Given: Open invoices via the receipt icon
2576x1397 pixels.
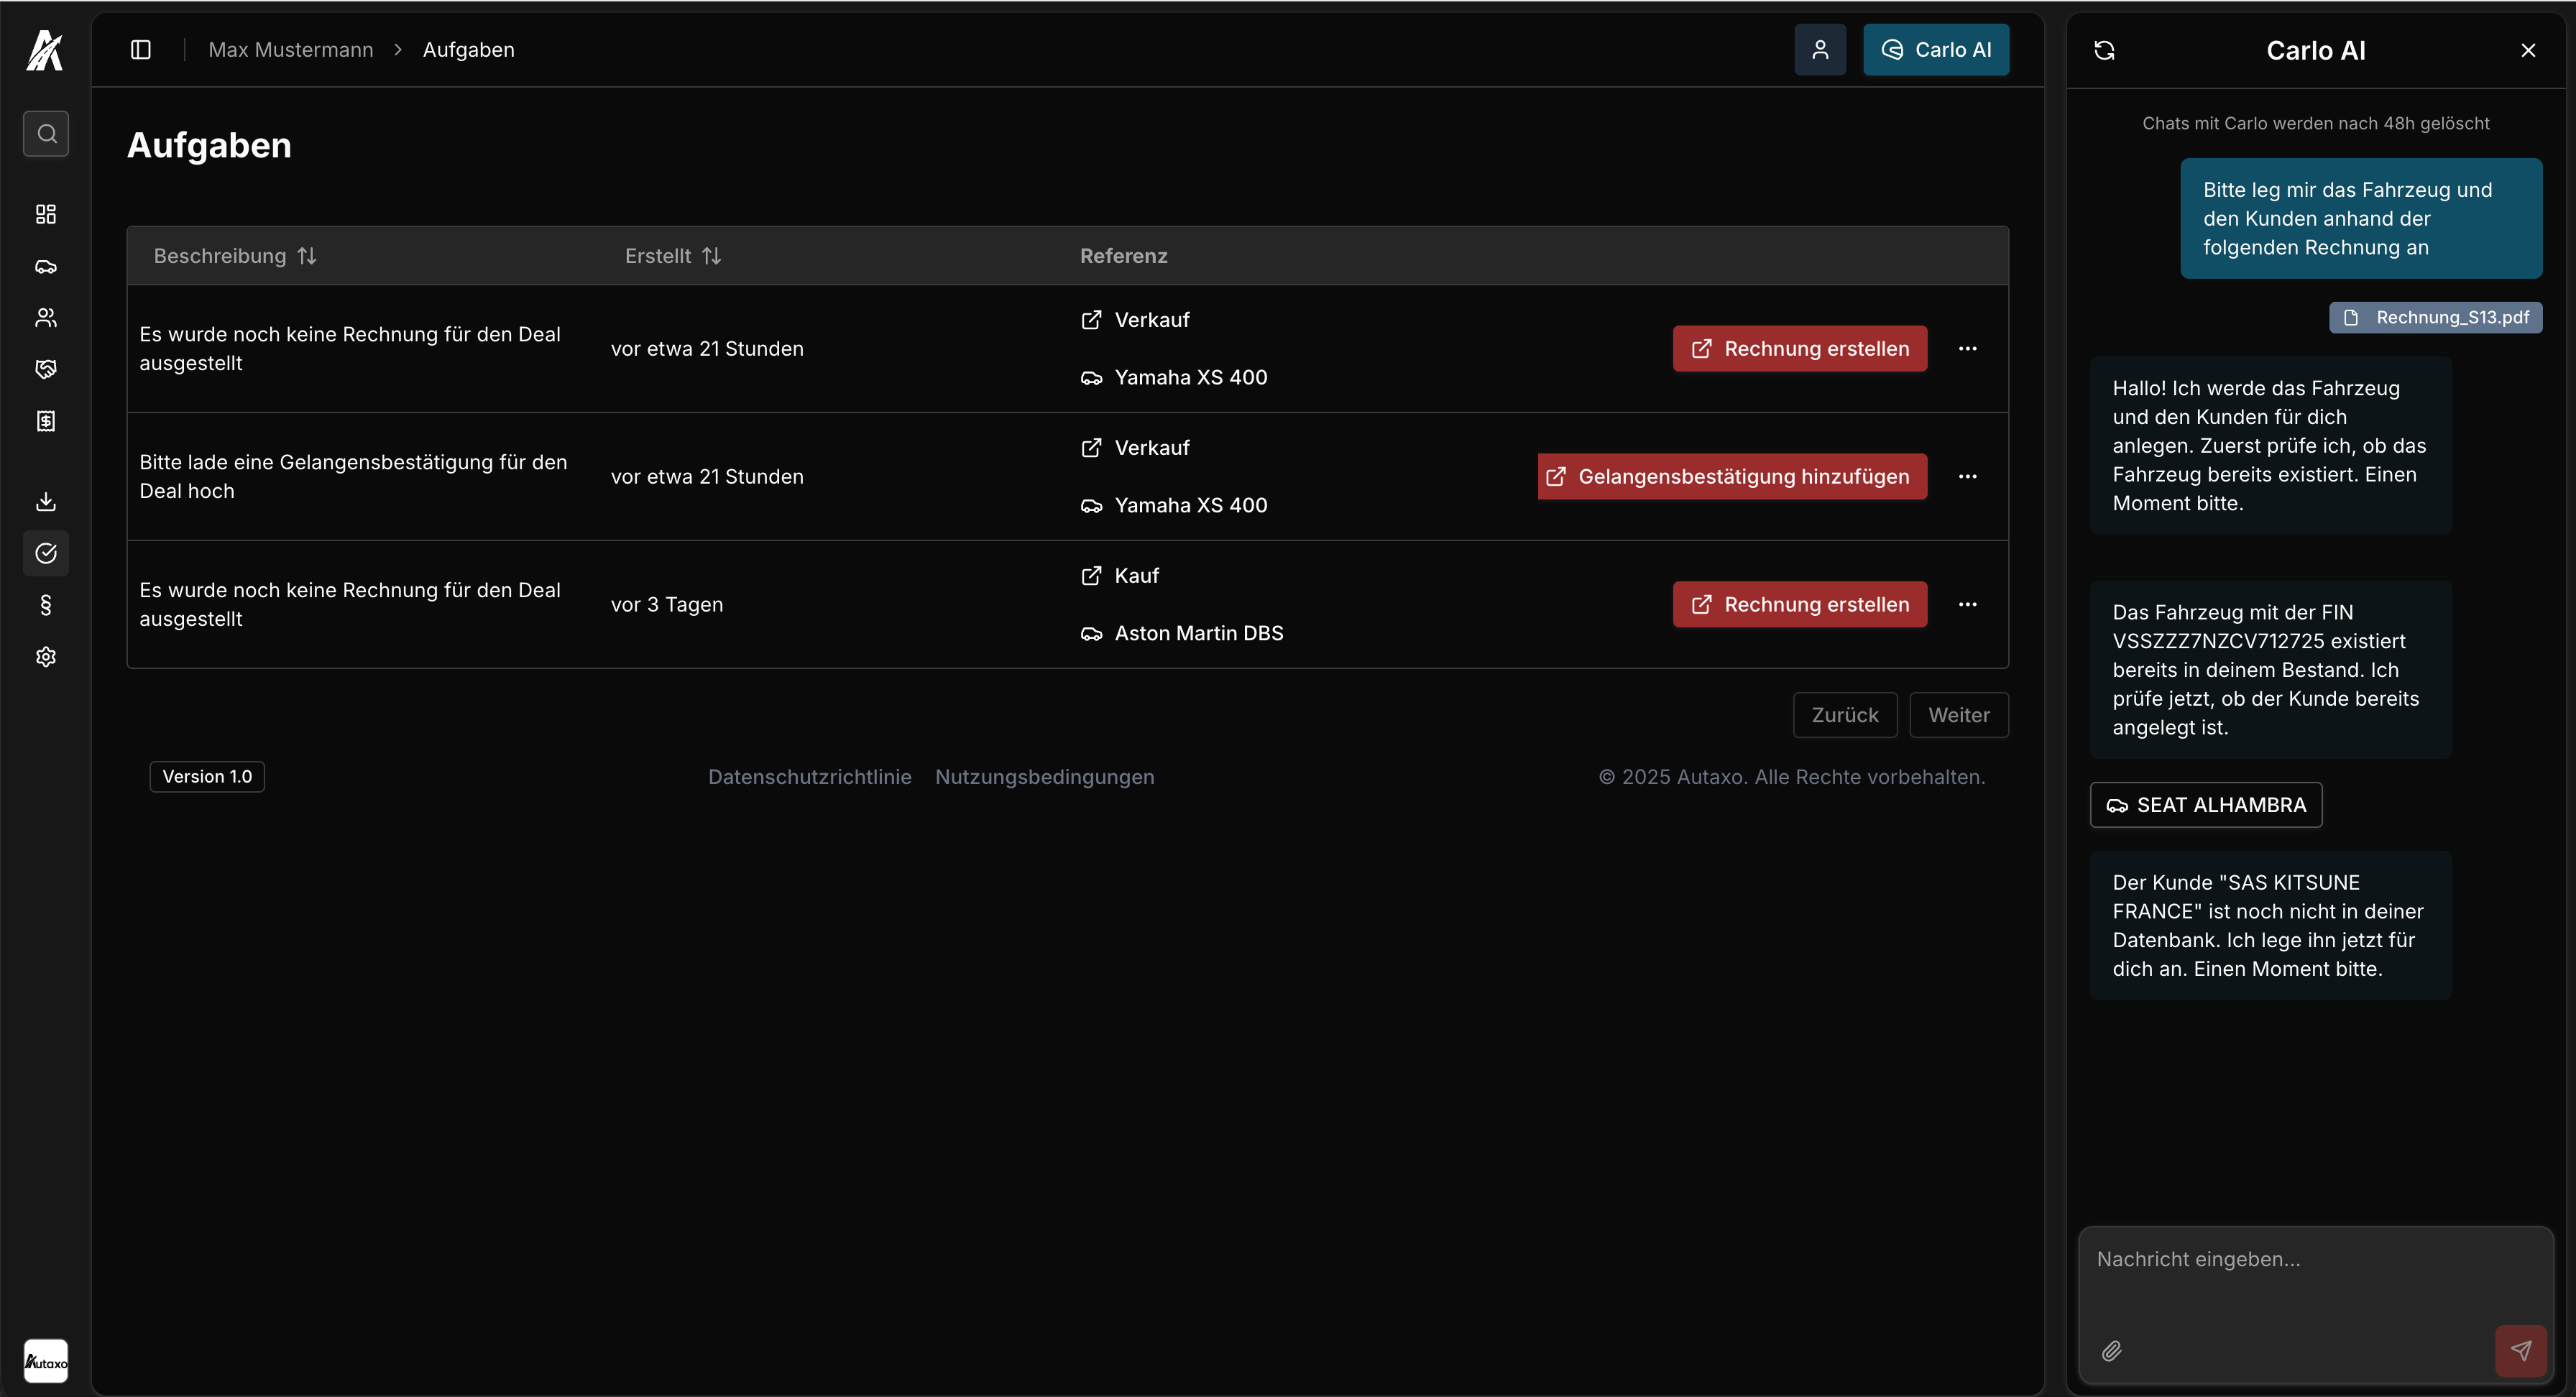Looking at the screenshot, I should (x=46, y=420).
